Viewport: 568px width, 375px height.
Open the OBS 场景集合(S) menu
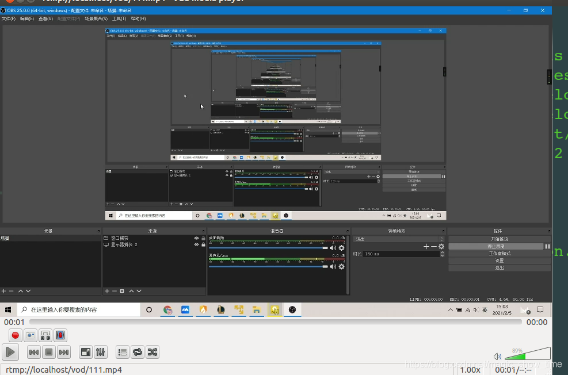pos(96,19)
